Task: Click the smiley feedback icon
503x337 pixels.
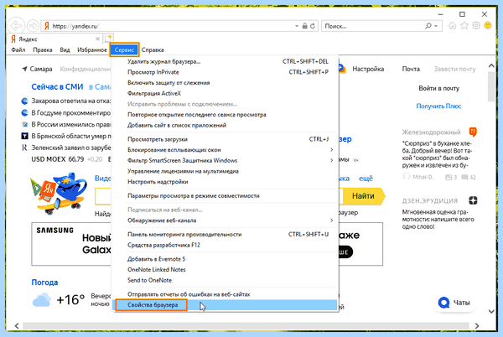Action: click(488, 26)
